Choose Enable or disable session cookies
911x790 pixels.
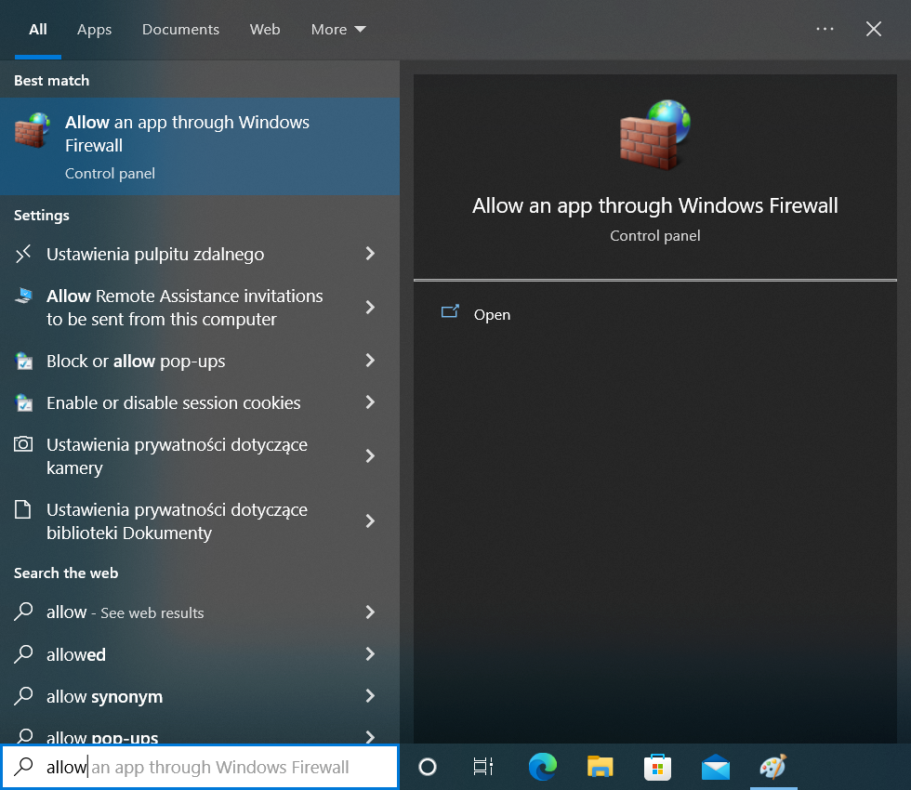point(174,402)
